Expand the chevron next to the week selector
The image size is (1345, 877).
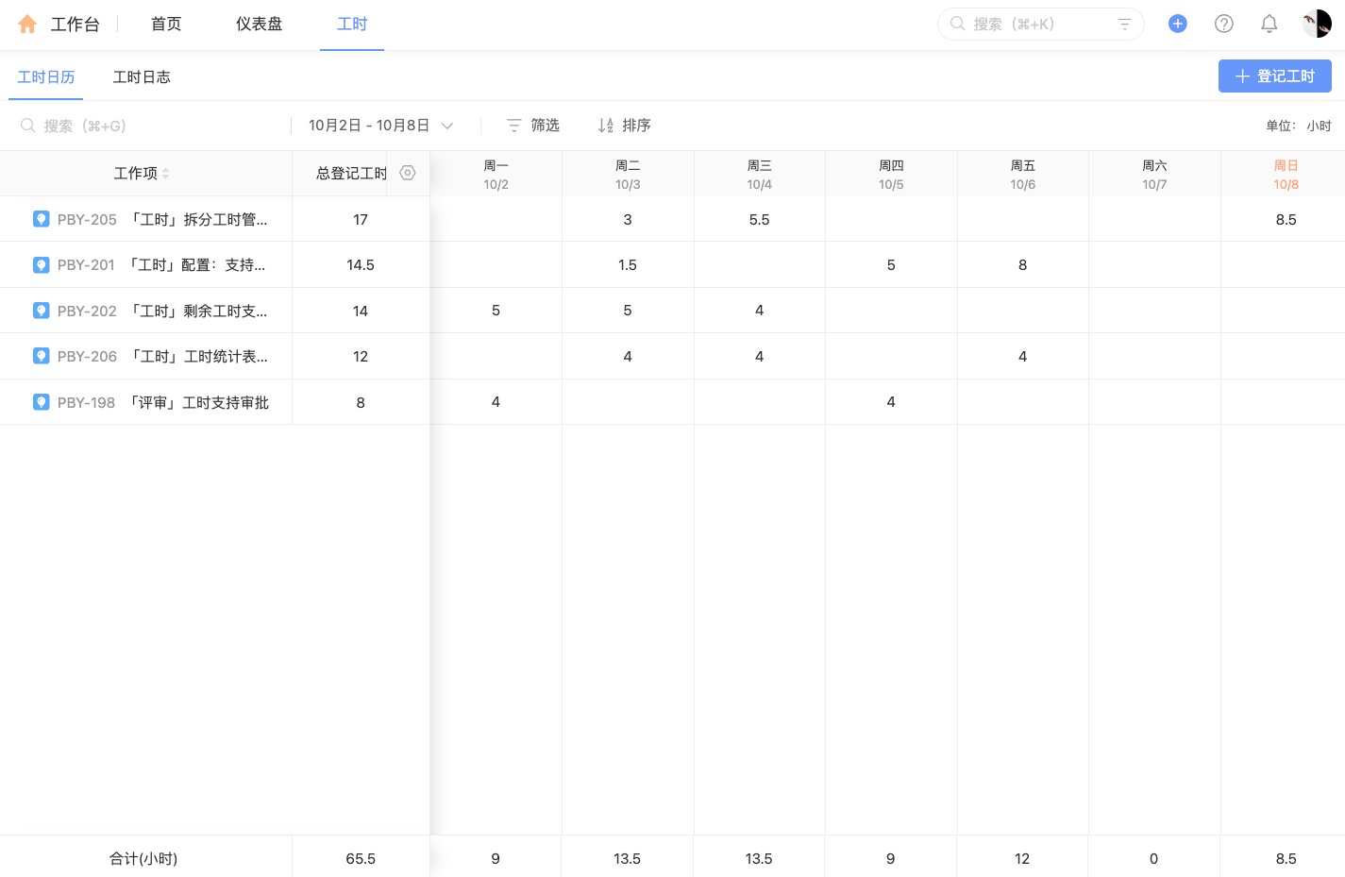[446, 125]
